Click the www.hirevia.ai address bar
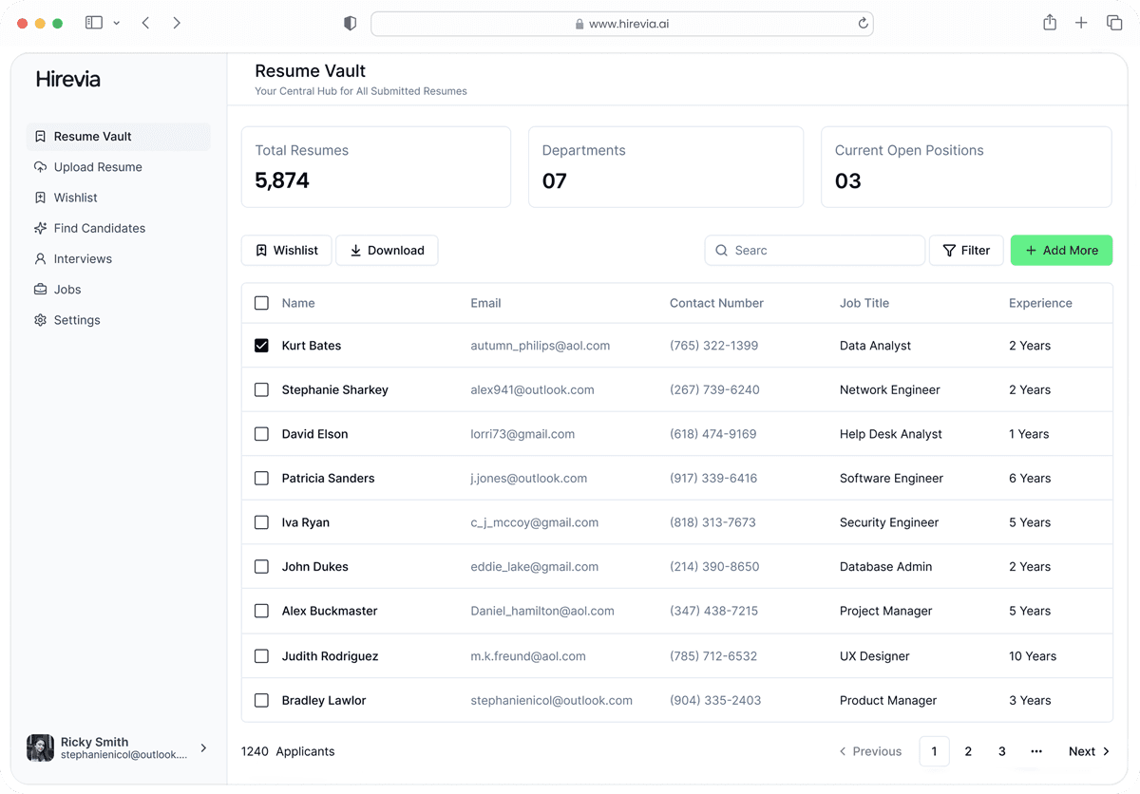 coord(622,24)
